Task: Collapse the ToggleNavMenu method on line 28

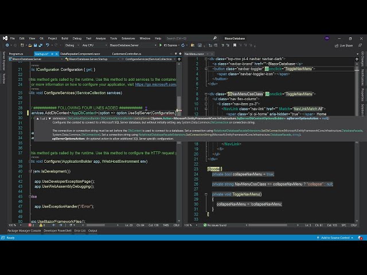Action: tap(206, 194)
